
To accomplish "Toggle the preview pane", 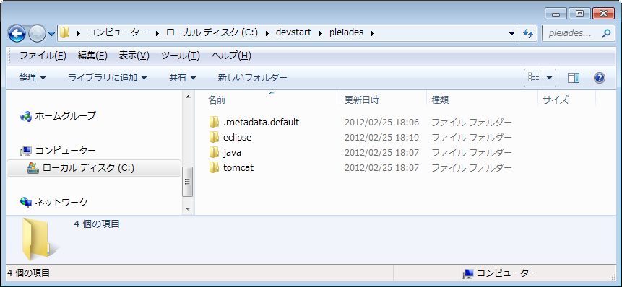I will click(x=574, y=78).
